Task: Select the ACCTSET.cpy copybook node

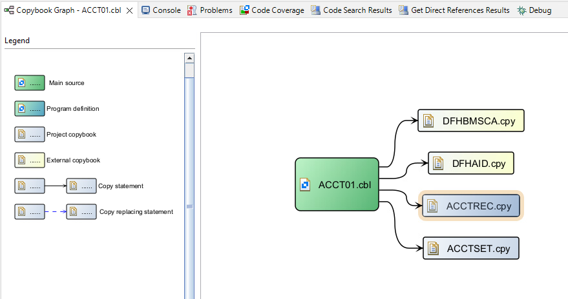Action: [x=470, y=248]
